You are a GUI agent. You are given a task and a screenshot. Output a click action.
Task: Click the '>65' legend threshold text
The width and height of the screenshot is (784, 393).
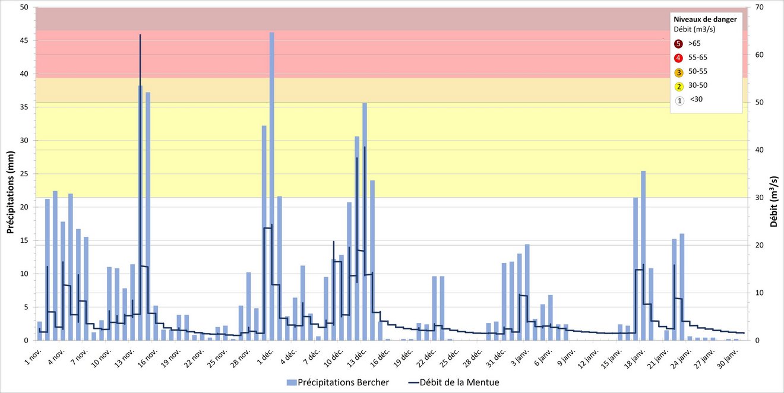tap(694, 43)
